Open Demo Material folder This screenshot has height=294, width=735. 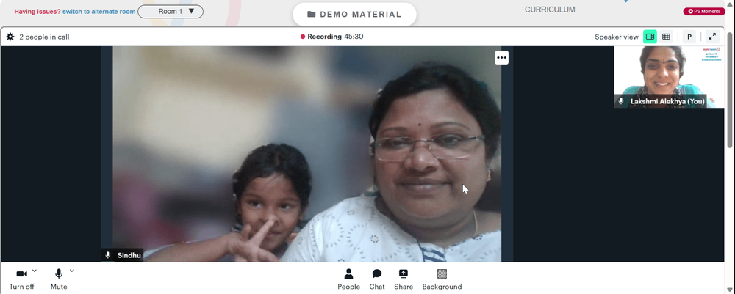click(354, 15)
